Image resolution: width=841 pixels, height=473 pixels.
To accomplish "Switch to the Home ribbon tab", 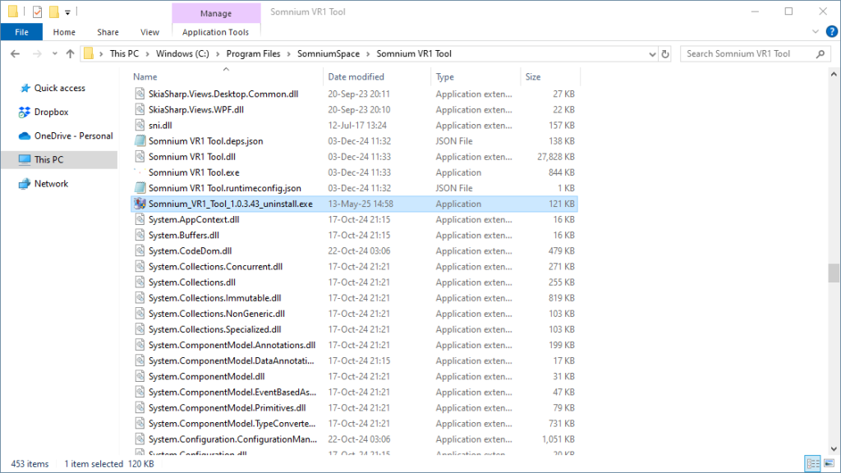I will pos(64,32).
